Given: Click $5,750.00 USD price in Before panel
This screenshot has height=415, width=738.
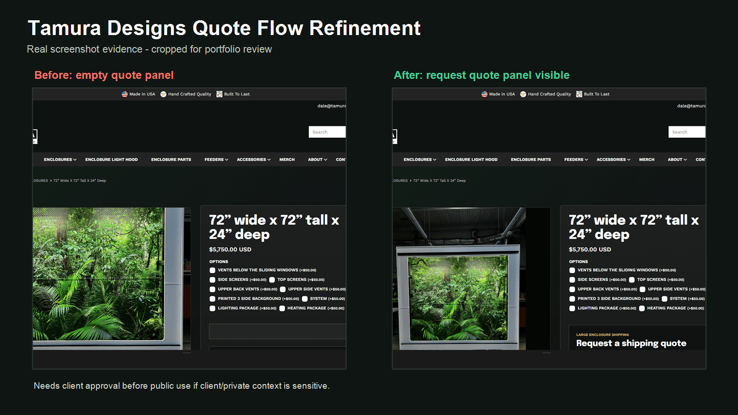Looking at the screenshot, I should click(230, 249).
